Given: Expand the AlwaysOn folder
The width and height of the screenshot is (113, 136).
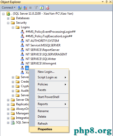Looking at the screenshot, I should coord(8,109).
